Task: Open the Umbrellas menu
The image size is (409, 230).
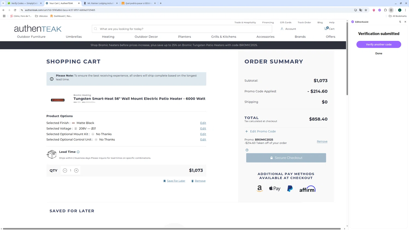Action: point(74,37)
